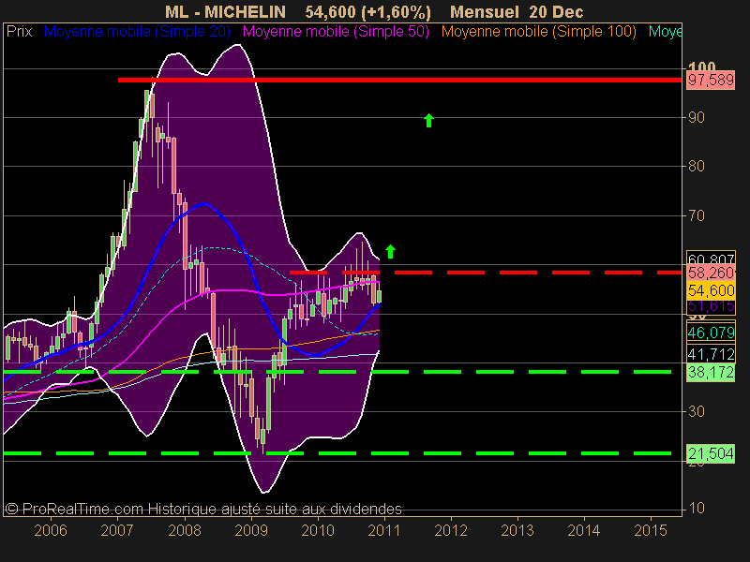The width and height of the screenshot is (750, 562).
Task: Click the 2006 label on time axis
Action: click(x=51, y=530)
